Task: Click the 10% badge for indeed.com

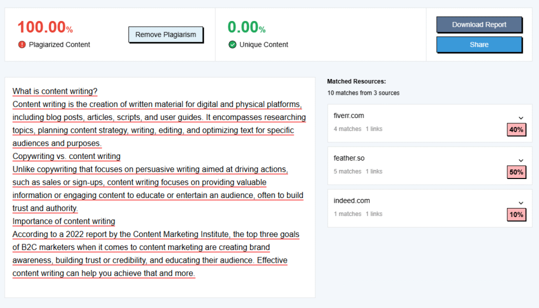Action: click(516, 214)
